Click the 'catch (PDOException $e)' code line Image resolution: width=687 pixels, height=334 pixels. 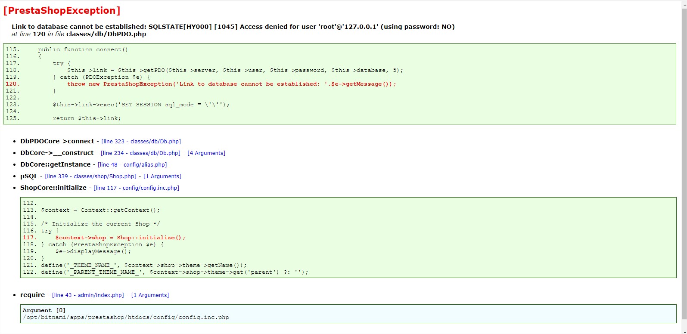coord(102,77)
